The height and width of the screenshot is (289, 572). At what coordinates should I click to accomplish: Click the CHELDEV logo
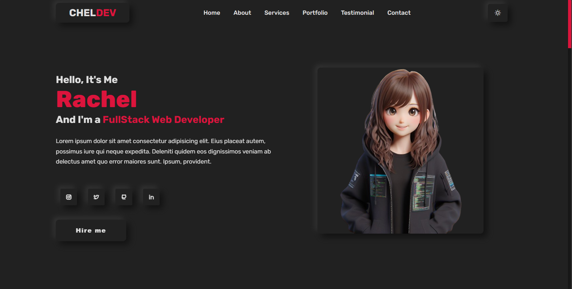[x=92, y=13]
